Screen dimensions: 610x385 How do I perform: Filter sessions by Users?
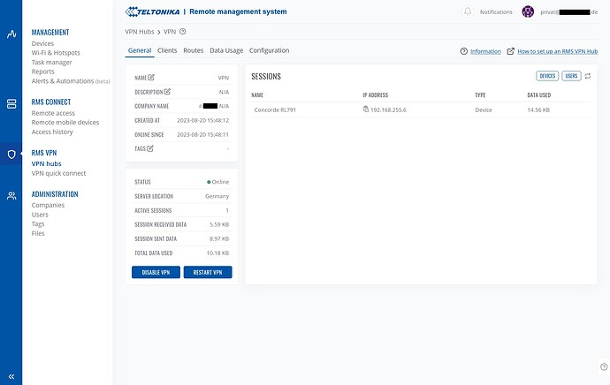tap(571, 76)
